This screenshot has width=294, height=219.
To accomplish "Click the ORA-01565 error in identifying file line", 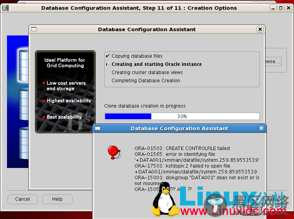I will tap(175, 154).
